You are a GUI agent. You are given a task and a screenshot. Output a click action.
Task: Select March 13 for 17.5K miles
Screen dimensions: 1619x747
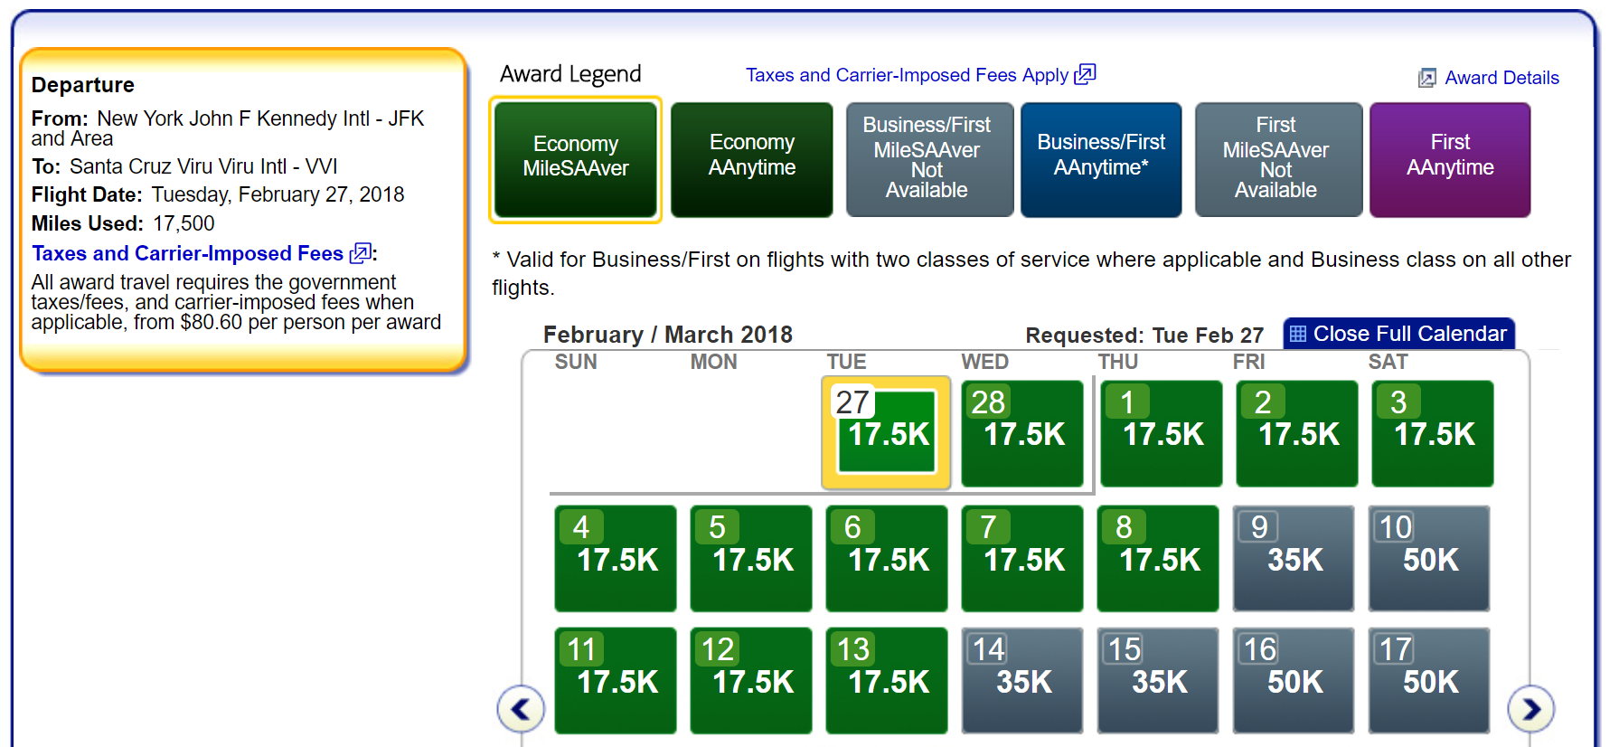(887, 680)
